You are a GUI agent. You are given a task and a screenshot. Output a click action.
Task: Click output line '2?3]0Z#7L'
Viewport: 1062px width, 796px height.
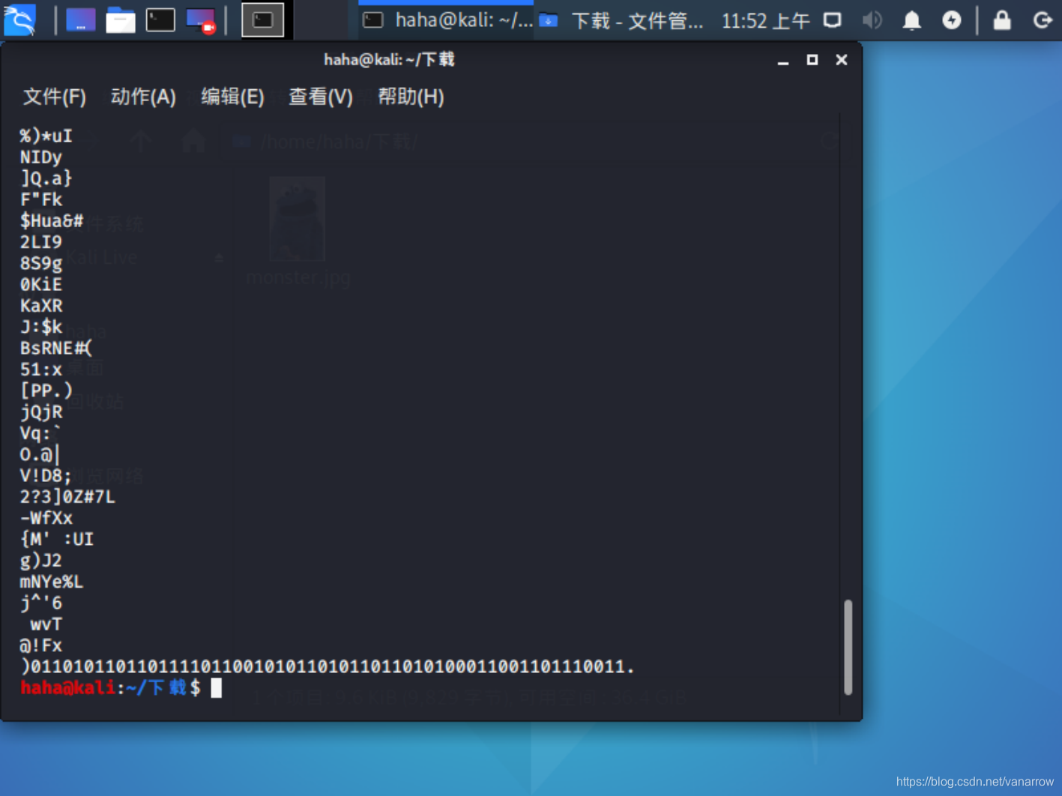(x=67, y=497)
